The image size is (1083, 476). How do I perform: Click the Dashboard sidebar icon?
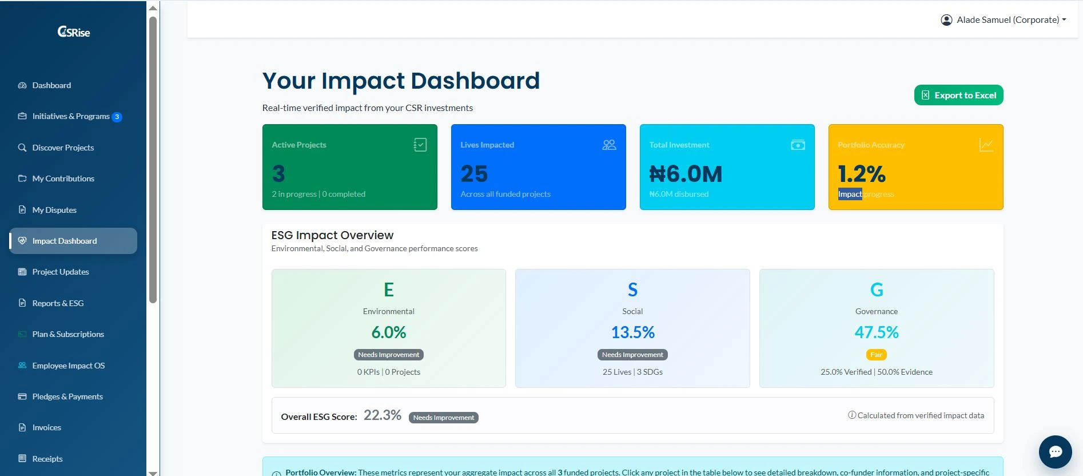pos(22,85)
